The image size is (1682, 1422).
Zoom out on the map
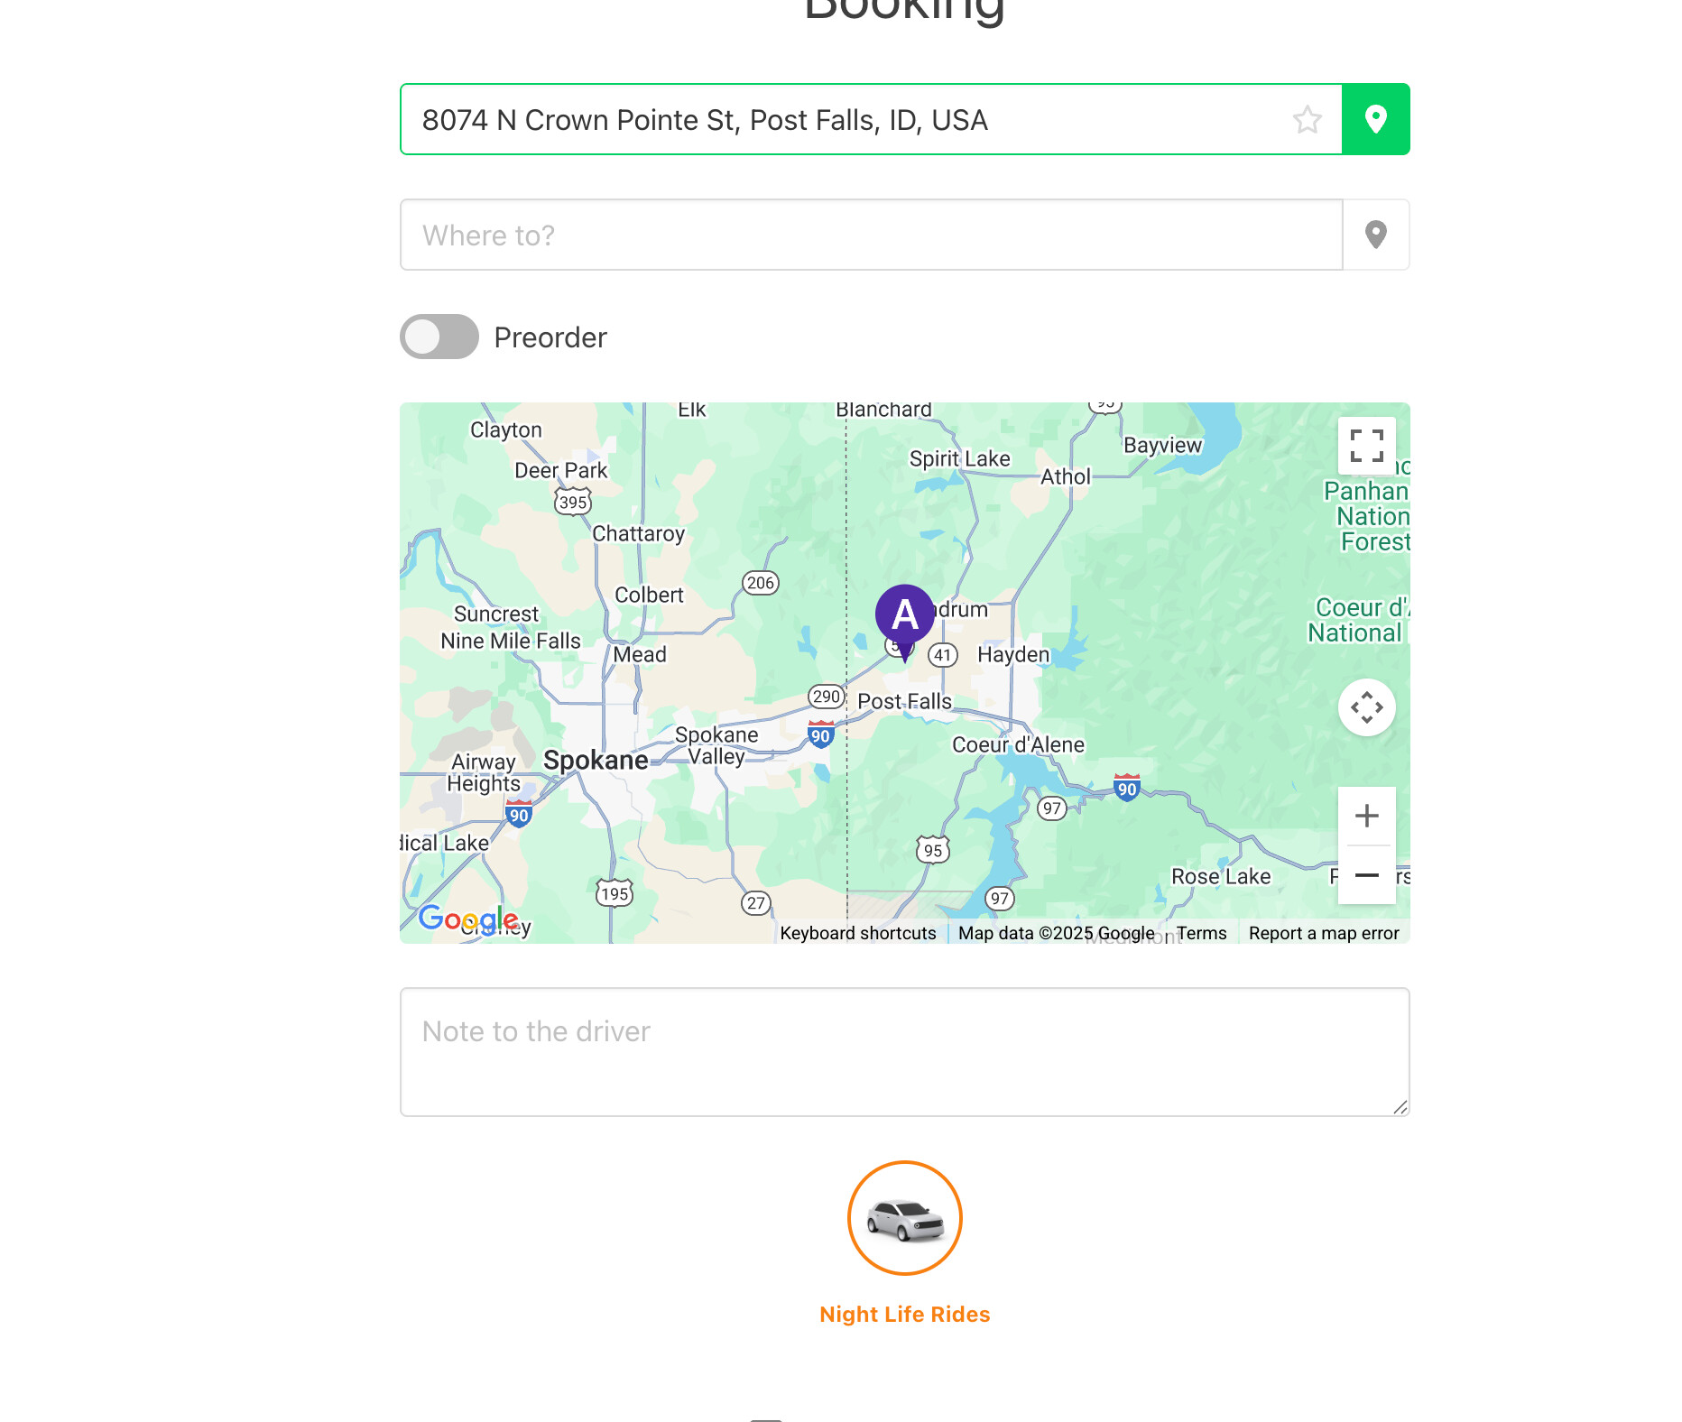(x=1366, y=875)
